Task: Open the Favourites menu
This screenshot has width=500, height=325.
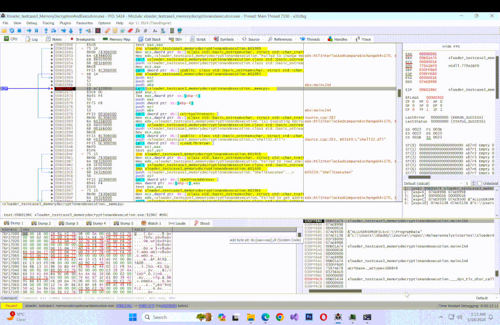Action: [84, 23]
